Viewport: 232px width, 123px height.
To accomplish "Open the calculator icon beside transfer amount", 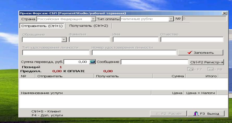I will (x=93, y=62).
